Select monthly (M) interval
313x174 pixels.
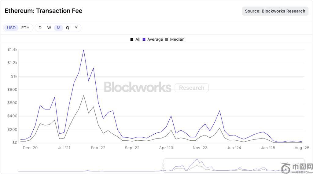tap(58, 28)
